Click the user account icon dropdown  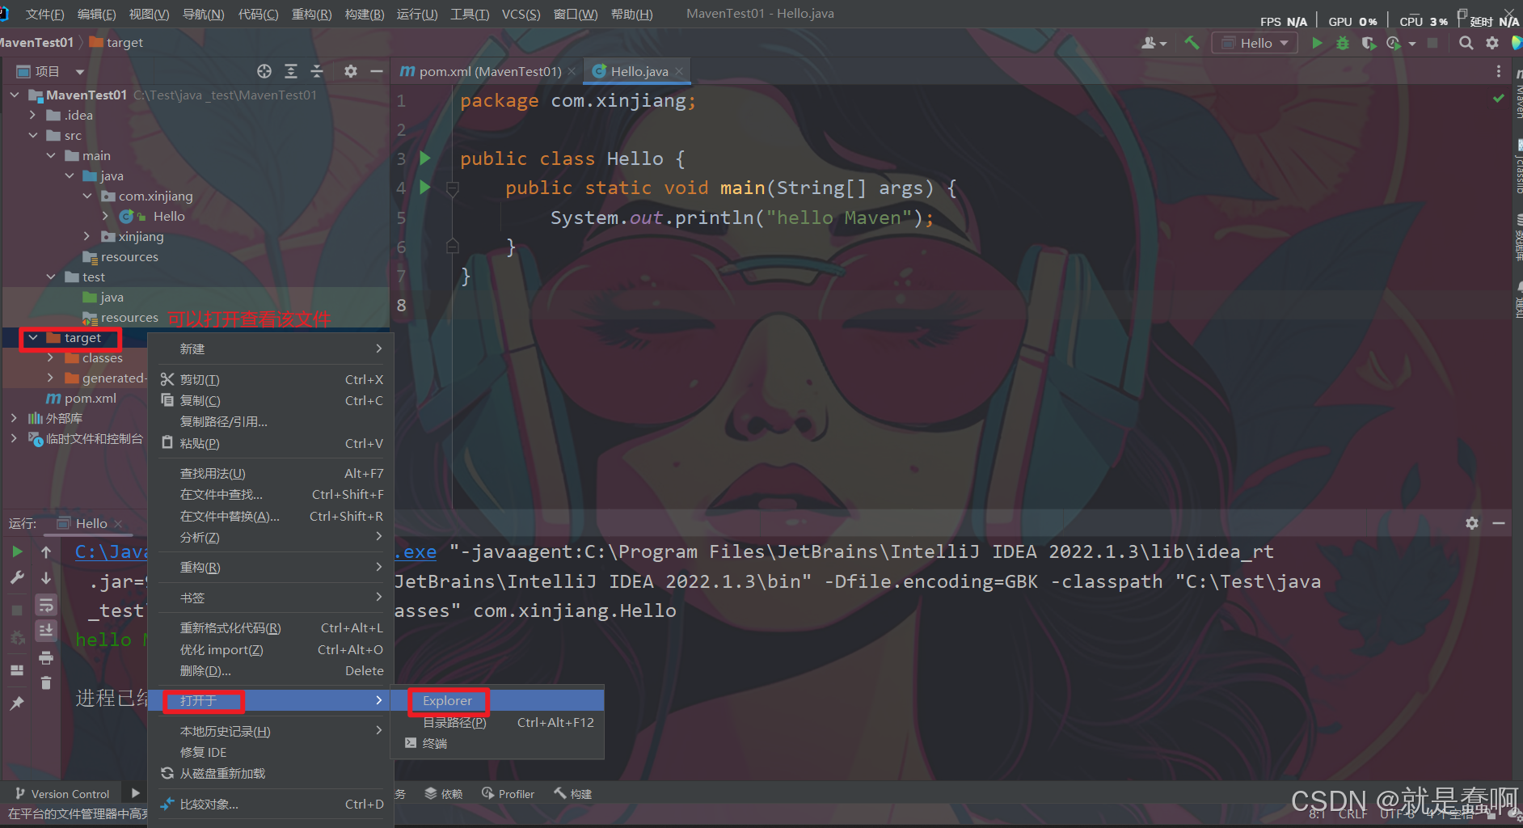coord(1154,43)
